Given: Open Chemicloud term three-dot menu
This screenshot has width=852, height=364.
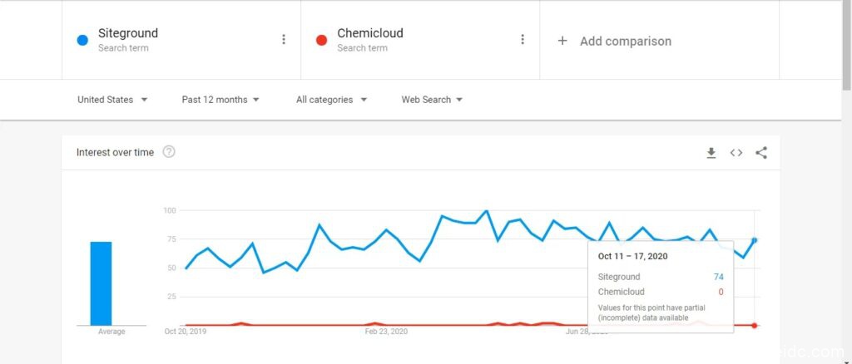Looking at the screenshot, I should coord(523,40).
